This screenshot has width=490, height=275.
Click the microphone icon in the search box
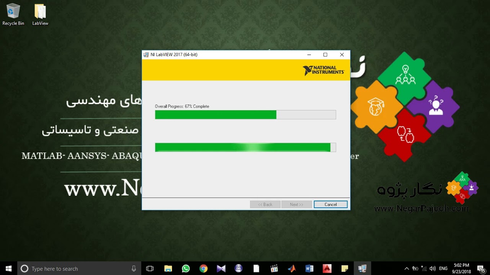coord(134,269)
